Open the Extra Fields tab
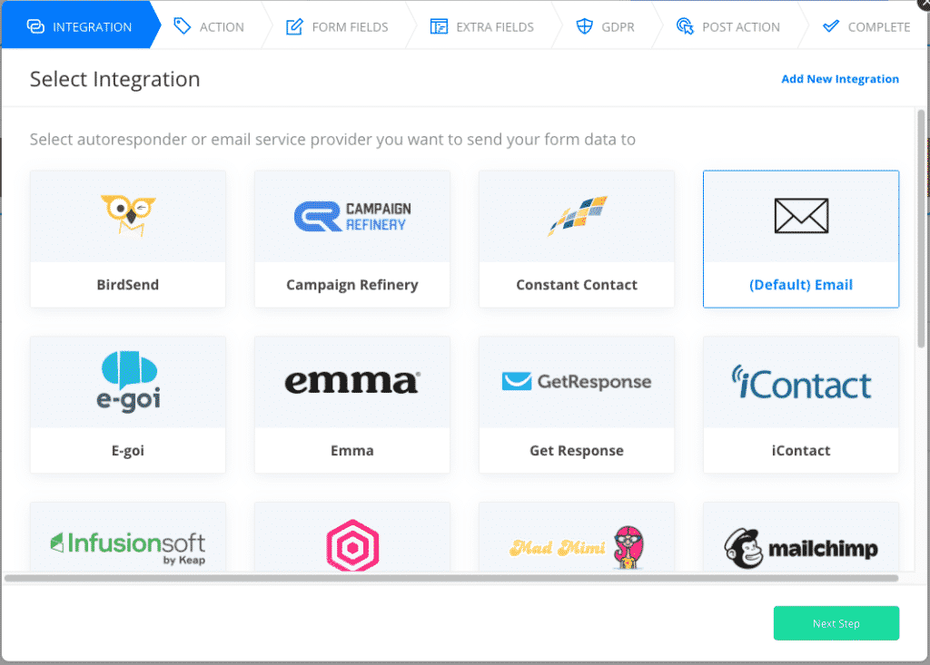The image size is (930, 665). point(481,26)
